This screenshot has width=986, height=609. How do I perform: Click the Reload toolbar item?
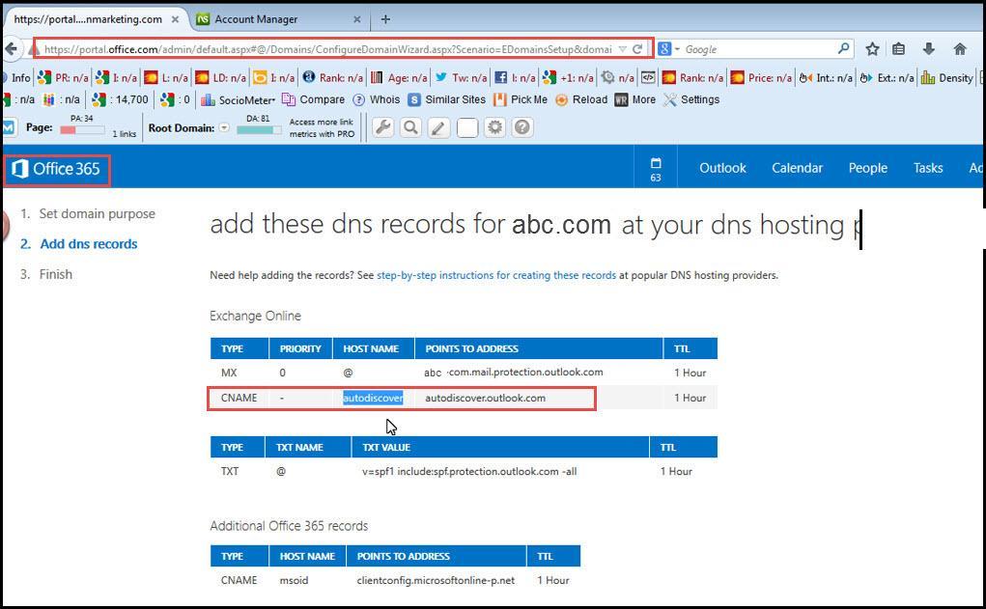point(581,99)
